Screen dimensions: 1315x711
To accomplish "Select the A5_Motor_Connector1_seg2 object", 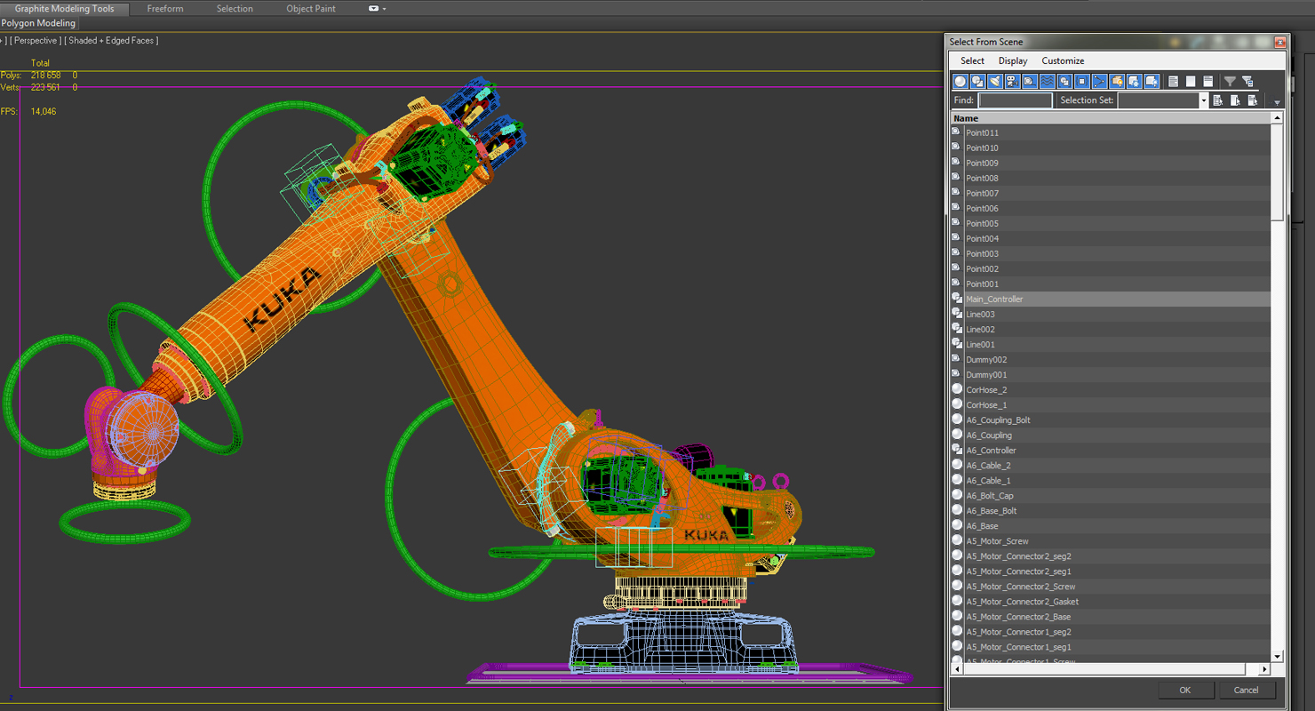I will click(1110, 632).
